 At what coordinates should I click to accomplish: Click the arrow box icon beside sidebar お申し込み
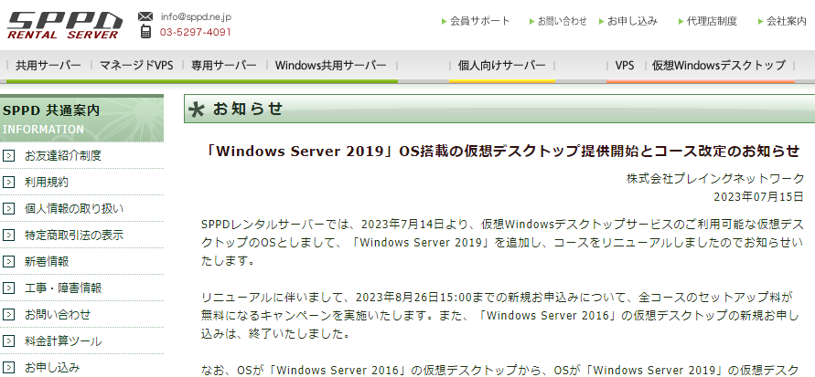point(8,368)
